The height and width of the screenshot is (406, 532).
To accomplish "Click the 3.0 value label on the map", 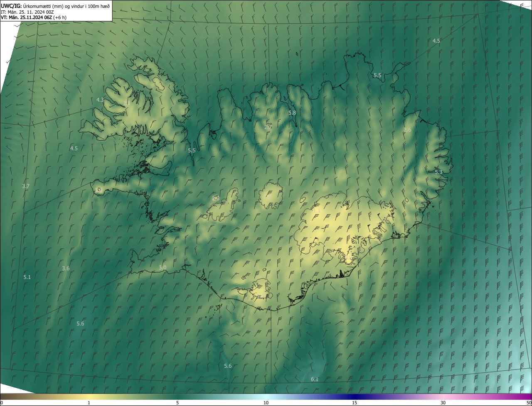I will pyautogui.click(x=163, y=267).
